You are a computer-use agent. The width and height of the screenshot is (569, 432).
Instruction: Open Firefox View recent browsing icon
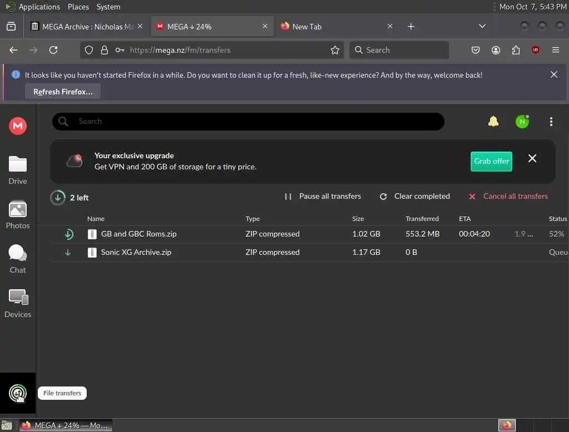(x=11, y=26)
